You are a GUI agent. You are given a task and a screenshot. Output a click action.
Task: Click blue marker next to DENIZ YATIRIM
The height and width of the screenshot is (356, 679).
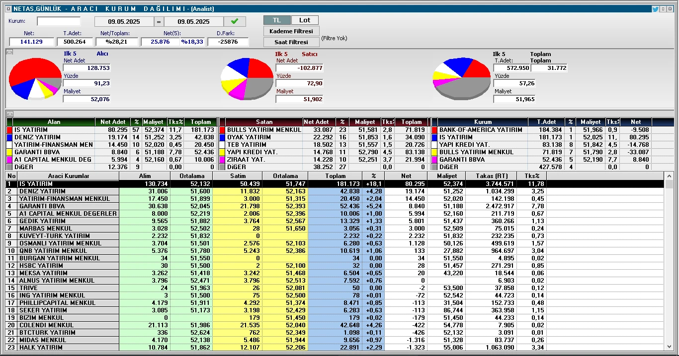[9, 137]
